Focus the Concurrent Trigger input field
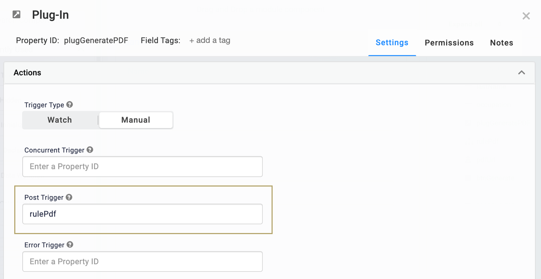 (x=142, y=166)
